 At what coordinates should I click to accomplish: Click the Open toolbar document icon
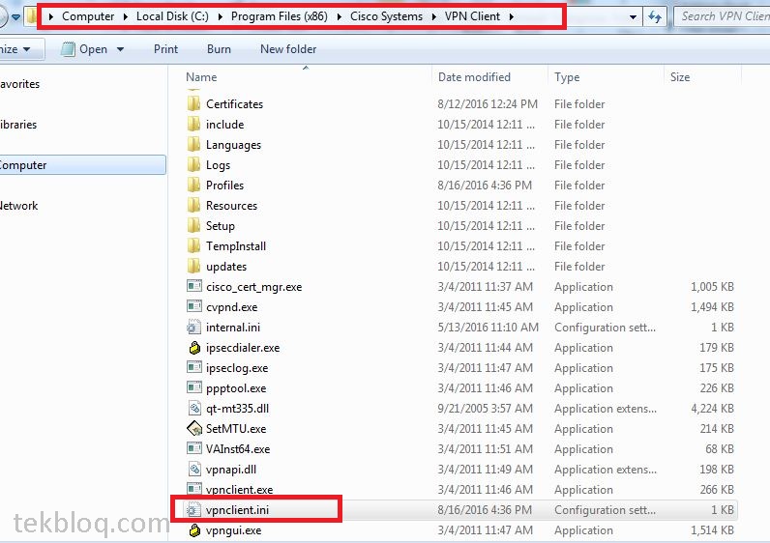click(68, 49)
